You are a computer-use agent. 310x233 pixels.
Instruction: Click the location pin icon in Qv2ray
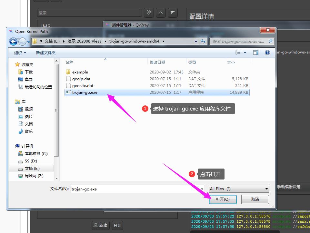[149, 13]
